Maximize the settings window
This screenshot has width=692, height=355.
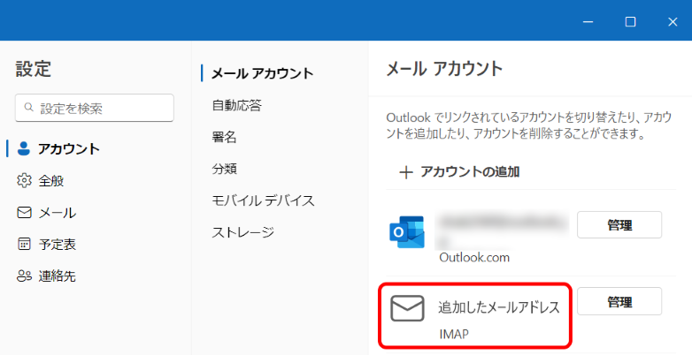click(x=630, y=21)
